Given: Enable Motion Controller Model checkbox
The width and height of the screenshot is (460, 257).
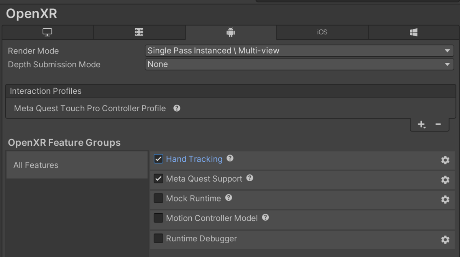Looking at the screenshot, I should [158, 218].
